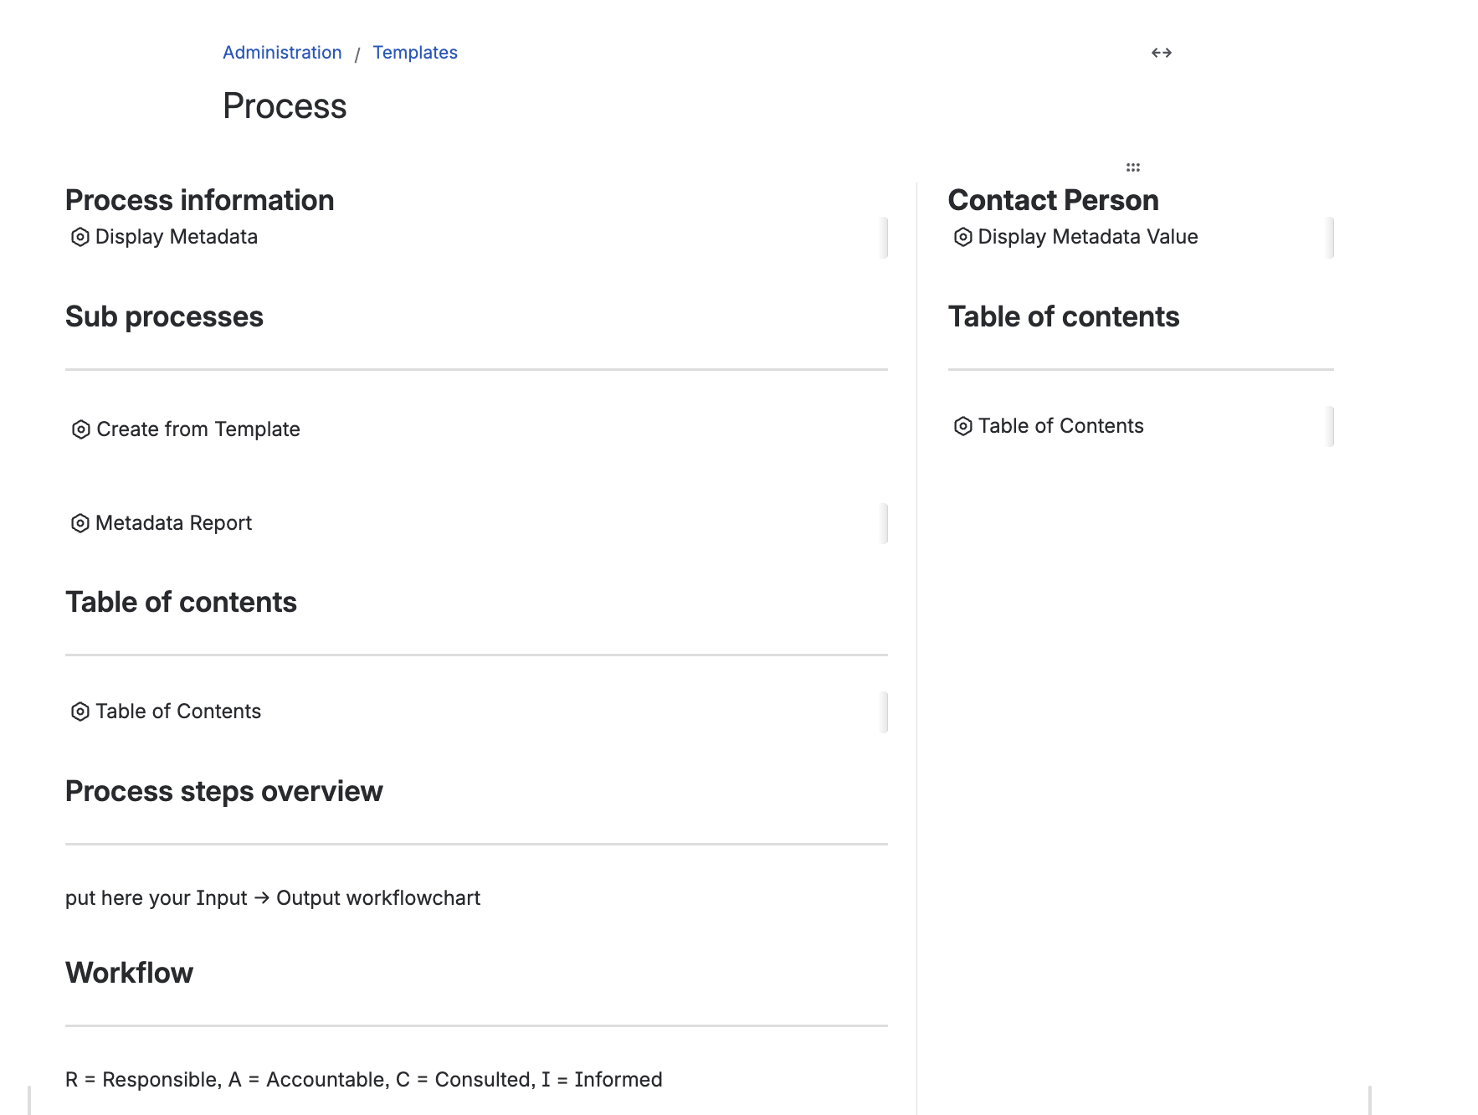
Task: Toggle page width with the double-arrow icon
Action: point(1161,54)
